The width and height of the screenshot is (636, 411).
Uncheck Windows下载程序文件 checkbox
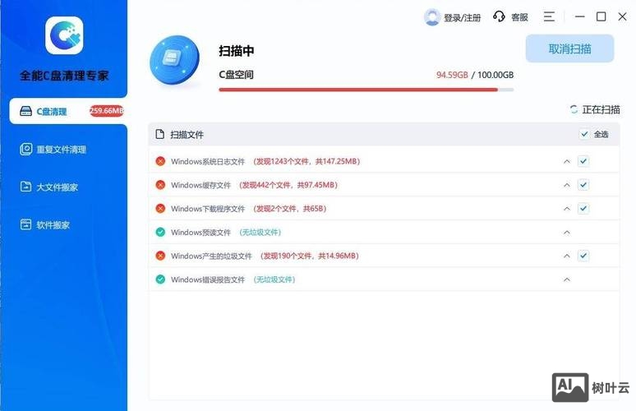[x=583, y=209]
